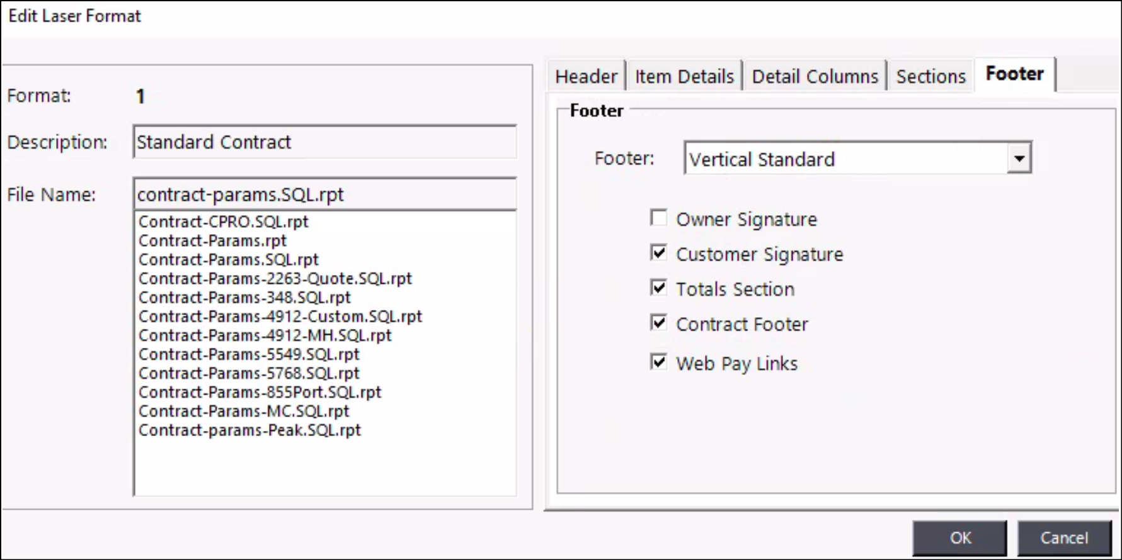This screenshot has height=560, width=1122.
Task: Switch to the Header tab
Action: 586,77
